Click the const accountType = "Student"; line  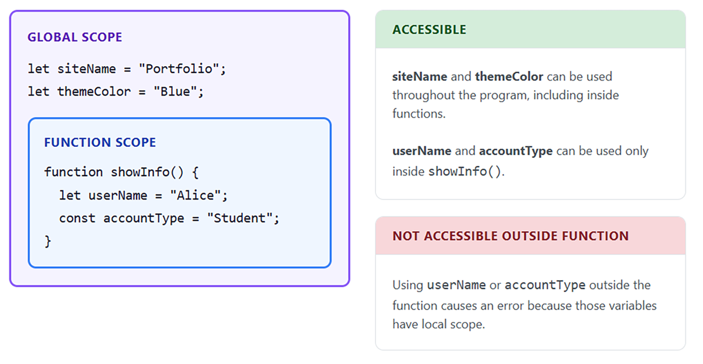point(169,218)
